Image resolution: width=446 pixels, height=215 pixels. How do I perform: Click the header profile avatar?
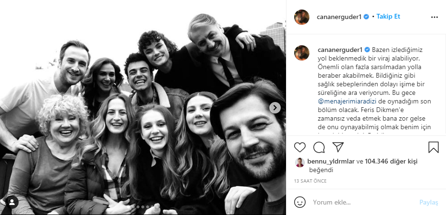(x=302, y=17)
